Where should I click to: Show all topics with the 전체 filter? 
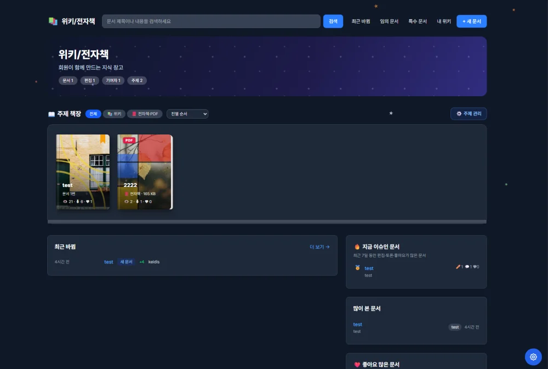click(93, 114)
